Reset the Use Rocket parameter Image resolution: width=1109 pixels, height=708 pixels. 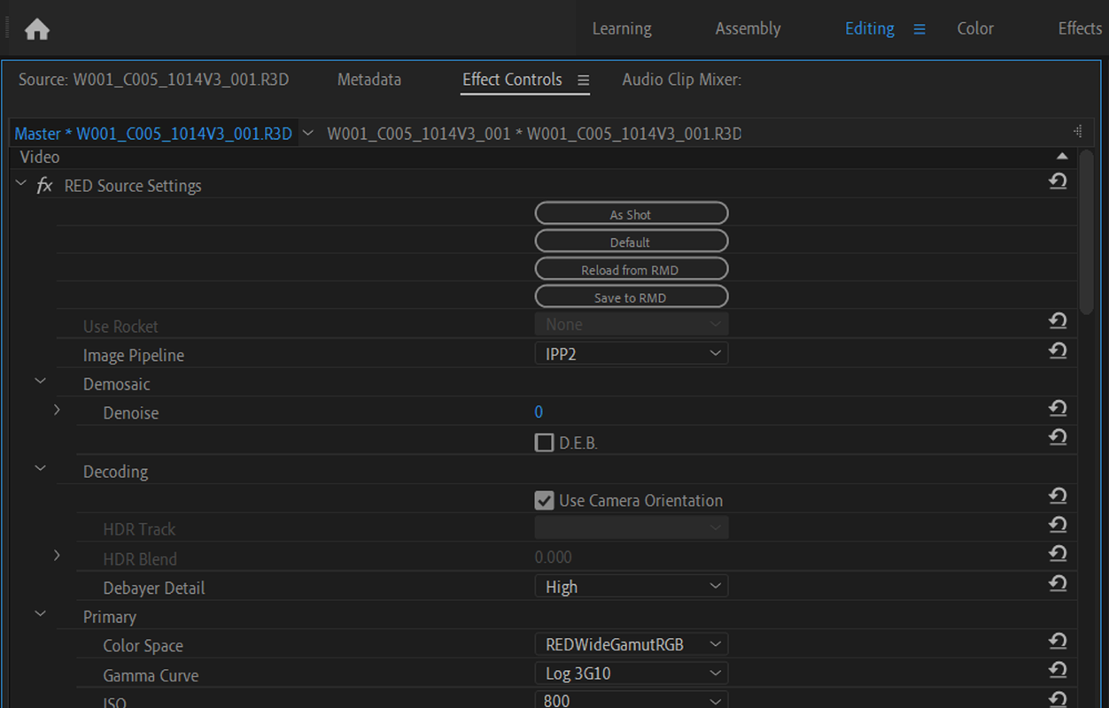1058,322
